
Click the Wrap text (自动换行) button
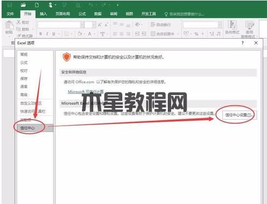(x=160, y=25)
